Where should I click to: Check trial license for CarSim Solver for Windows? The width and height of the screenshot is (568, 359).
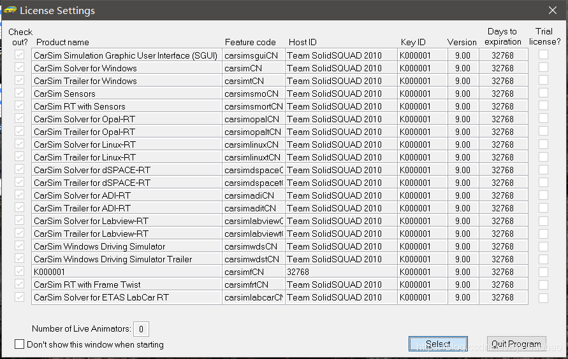[543, 67]
